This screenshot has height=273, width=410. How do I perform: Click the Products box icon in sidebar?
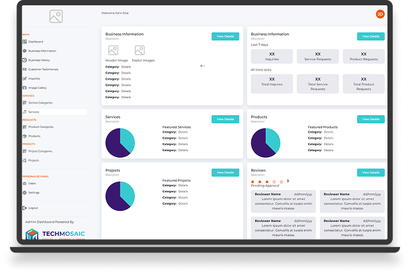(24, 136)
